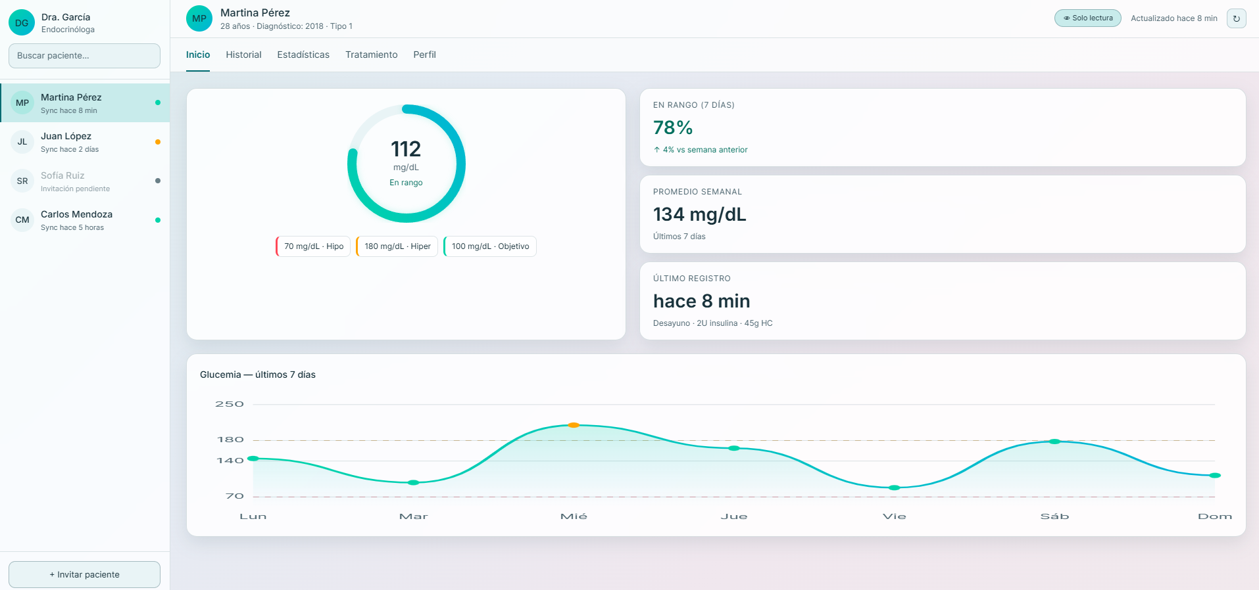Click the orange status dot for Juan López
The height and width of the screenshot is (590, 1259).
tap(158, 142)
